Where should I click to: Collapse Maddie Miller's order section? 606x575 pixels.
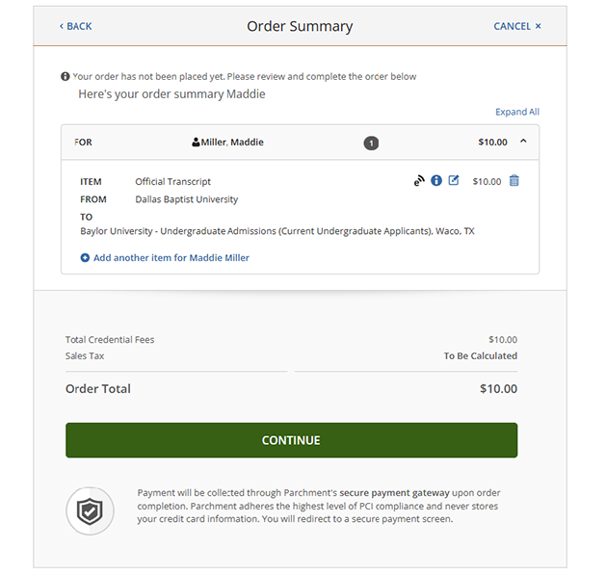click(x=523, y=142)
